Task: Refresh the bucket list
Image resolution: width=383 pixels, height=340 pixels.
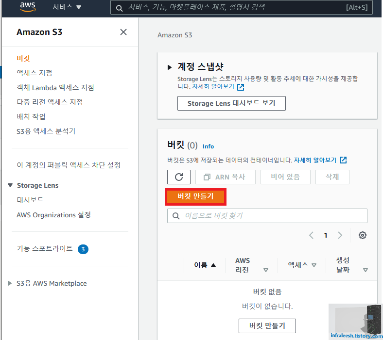Action: coord(179,177)
